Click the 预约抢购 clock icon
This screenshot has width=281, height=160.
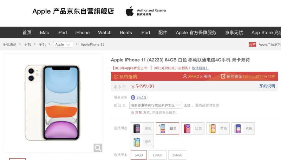pos(116,77)
